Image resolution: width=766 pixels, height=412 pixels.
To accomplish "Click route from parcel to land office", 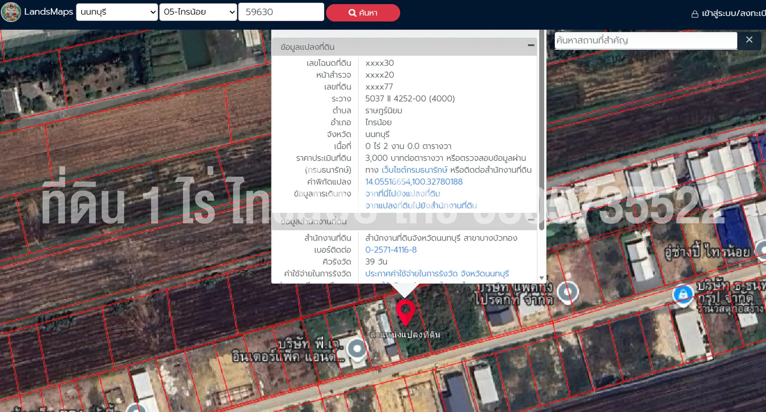I will tap(421, 206).
